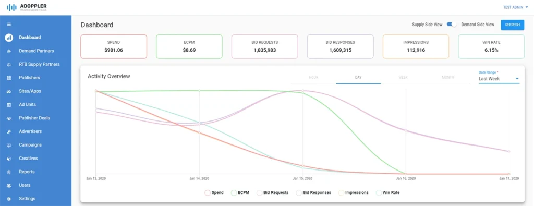Expand TEST ADMIN user menu
The width and height of the screenshot is (534, 206).
515,7
